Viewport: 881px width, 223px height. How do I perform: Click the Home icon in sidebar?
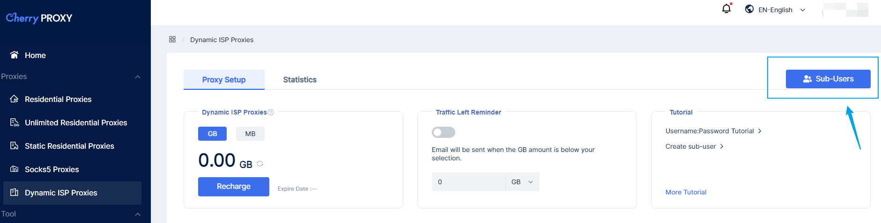pyautogui.click(x=15, y=55)
